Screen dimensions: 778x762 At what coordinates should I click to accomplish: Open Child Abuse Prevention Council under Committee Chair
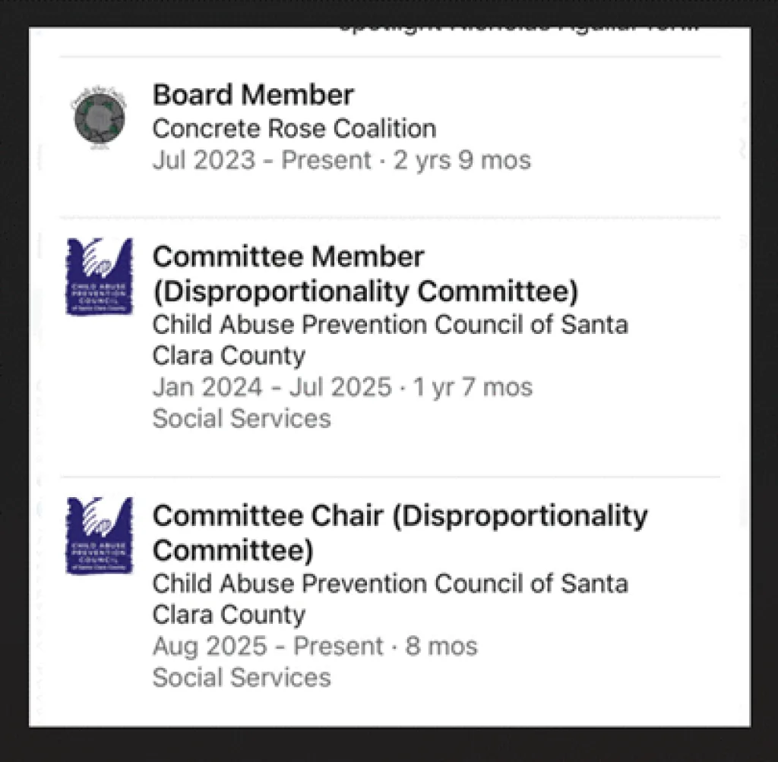coord(390,598)
